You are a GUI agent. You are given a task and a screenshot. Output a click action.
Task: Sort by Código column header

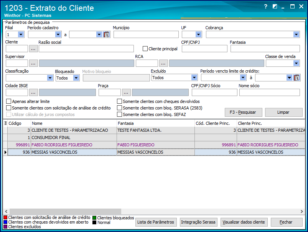click(19, 123)
